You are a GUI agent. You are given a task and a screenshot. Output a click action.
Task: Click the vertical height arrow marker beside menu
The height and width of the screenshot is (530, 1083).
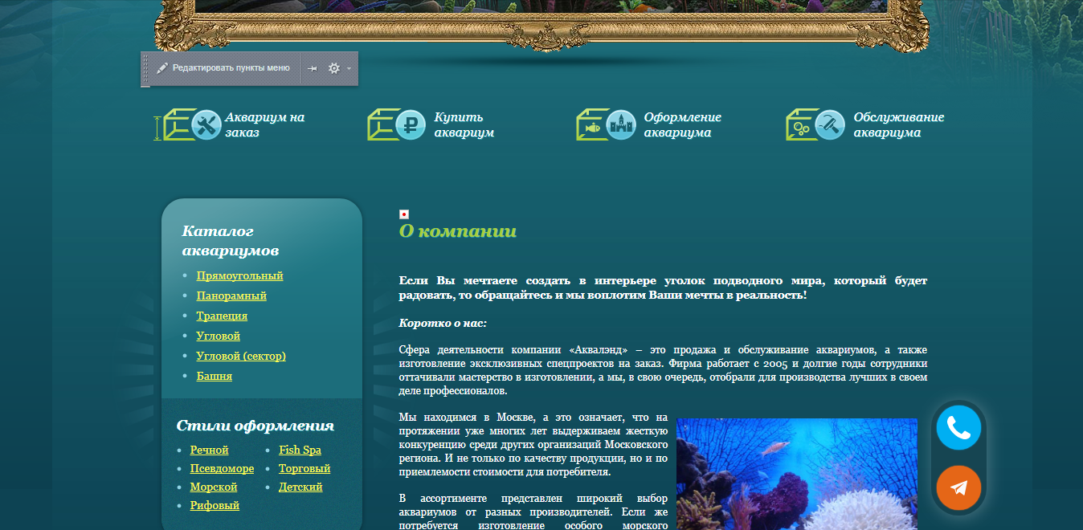[x=157, y=128]
